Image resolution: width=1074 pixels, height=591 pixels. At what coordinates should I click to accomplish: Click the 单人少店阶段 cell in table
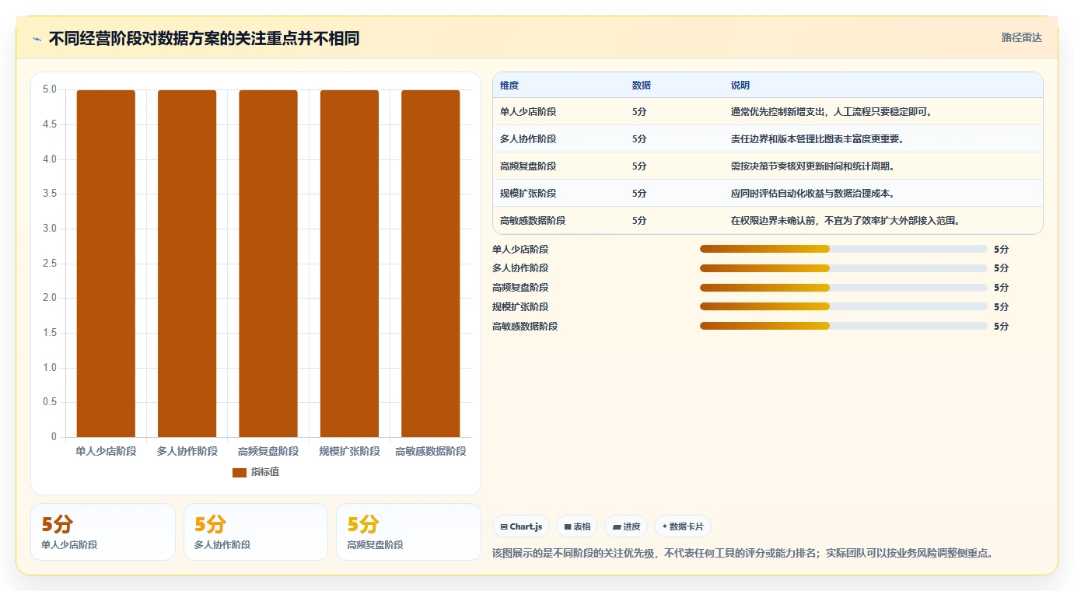pyautogui.click(x=528, y=112)
